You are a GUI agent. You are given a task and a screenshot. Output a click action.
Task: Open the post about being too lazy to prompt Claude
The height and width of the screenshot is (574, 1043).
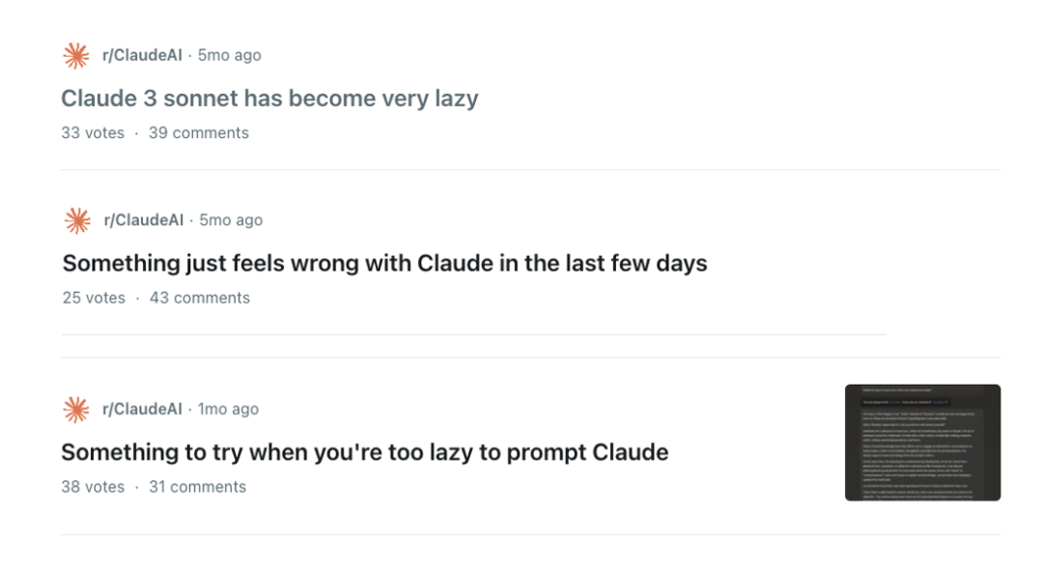pos(365,452)
